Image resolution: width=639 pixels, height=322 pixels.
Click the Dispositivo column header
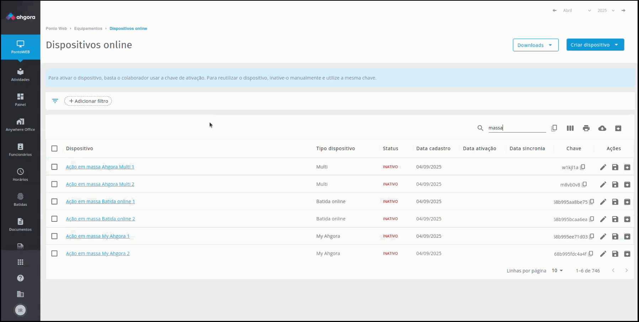(x=80, y=149)
